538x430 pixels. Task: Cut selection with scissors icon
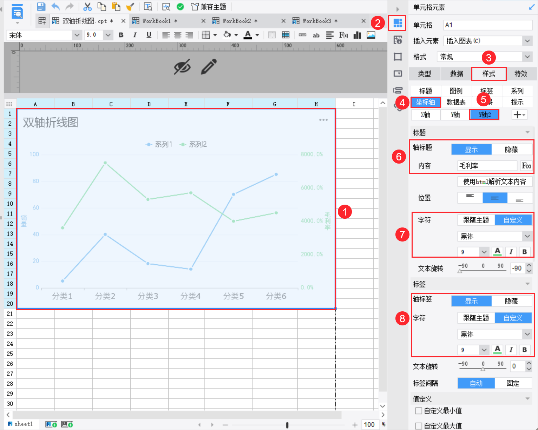[x=87, y=6]
